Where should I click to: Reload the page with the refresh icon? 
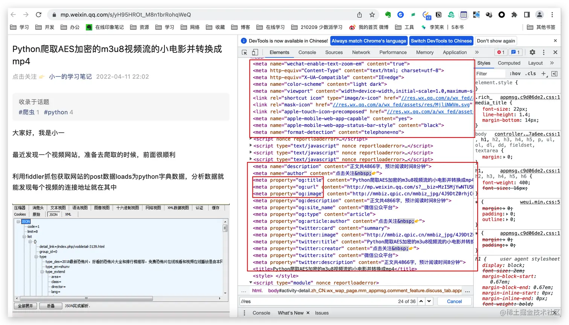(38, 15)
